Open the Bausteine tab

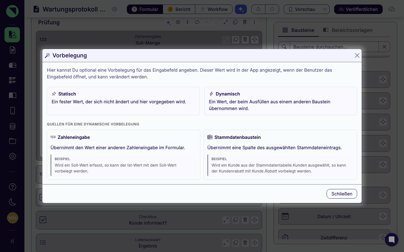click(x=298, y=30)
